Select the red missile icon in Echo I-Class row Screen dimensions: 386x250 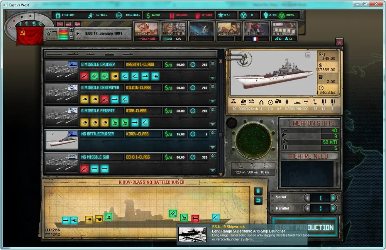tap(85, 169)
